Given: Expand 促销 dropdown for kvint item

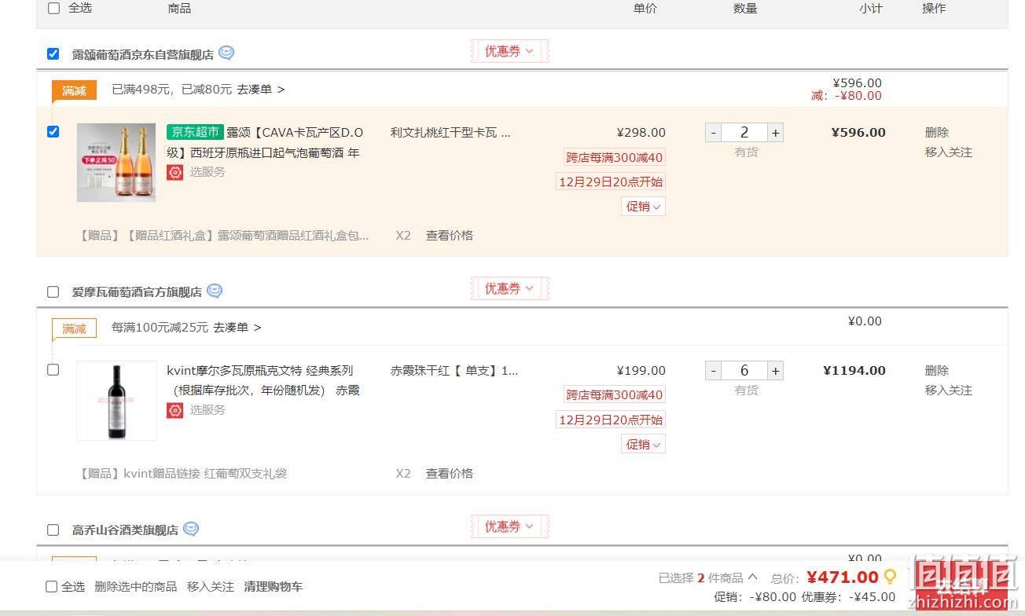Looking at the screenshot, I should 643,445.
